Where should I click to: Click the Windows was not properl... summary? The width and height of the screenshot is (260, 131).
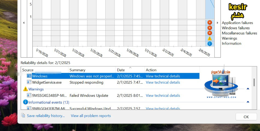[x=92, y=76]
